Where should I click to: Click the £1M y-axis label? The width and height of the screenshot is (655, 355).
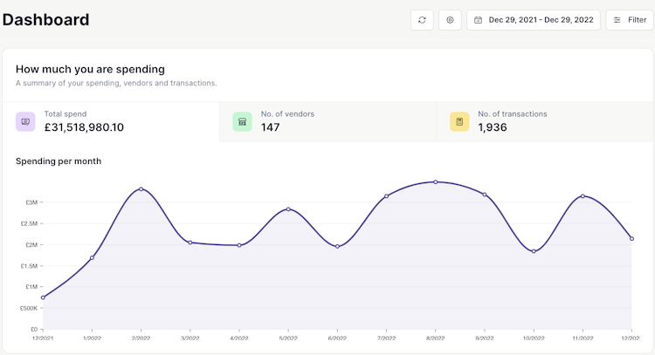click(31, 287)
